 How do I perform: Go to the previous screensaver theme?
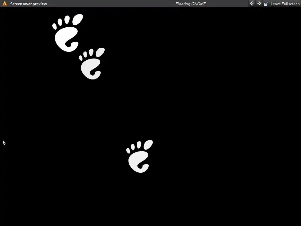point(252,4)
